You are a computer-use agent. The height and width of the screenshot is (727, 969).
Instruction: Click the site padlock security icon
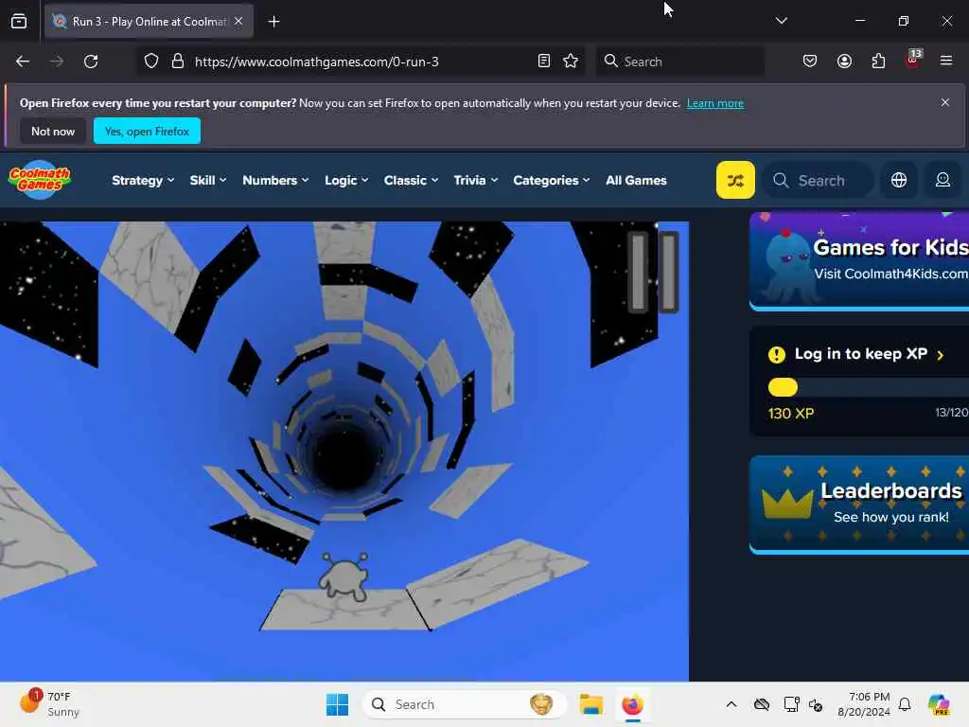[177, 62]
